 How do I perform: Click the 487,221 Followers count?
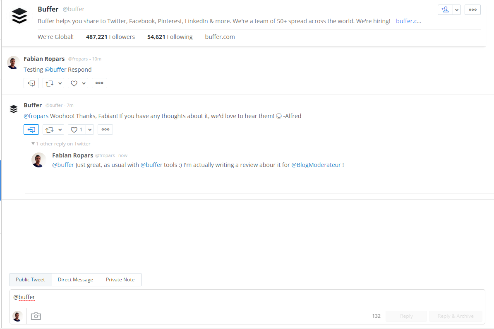pos(110,37)
